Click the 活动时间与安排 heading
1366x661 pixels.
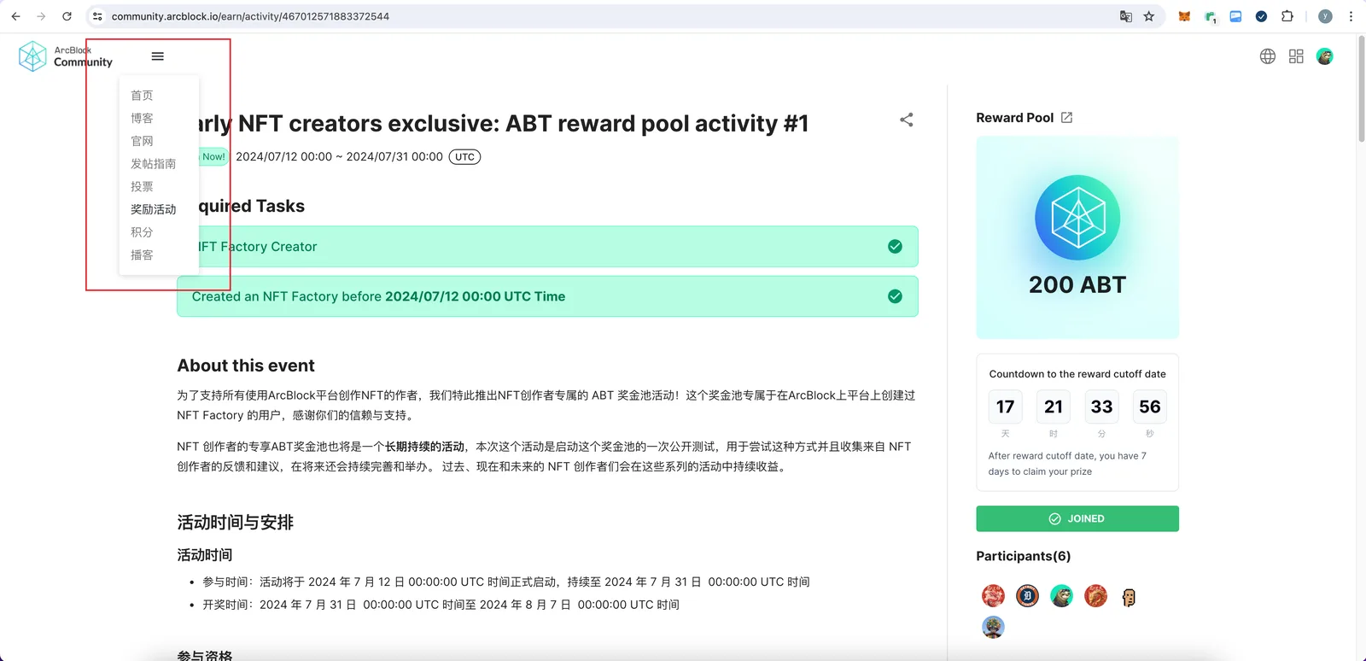235,523
